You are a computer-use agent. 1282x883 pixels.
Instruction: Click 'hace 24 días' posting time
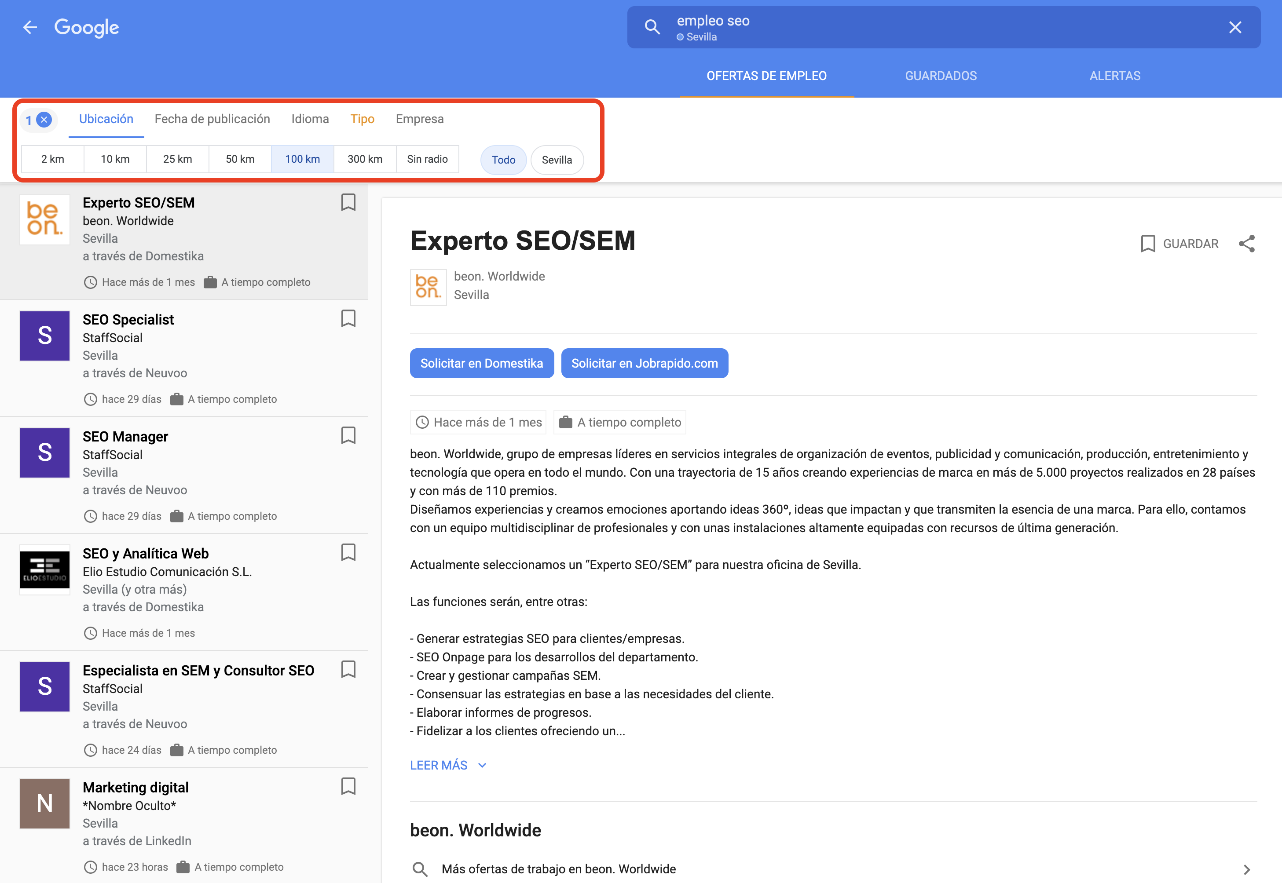(x=132, y=750)
